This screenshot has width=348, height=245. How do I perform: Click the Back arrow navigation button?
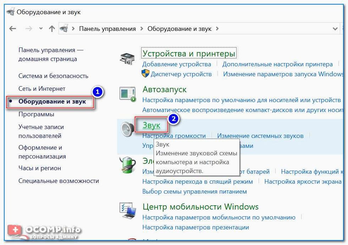13,29
